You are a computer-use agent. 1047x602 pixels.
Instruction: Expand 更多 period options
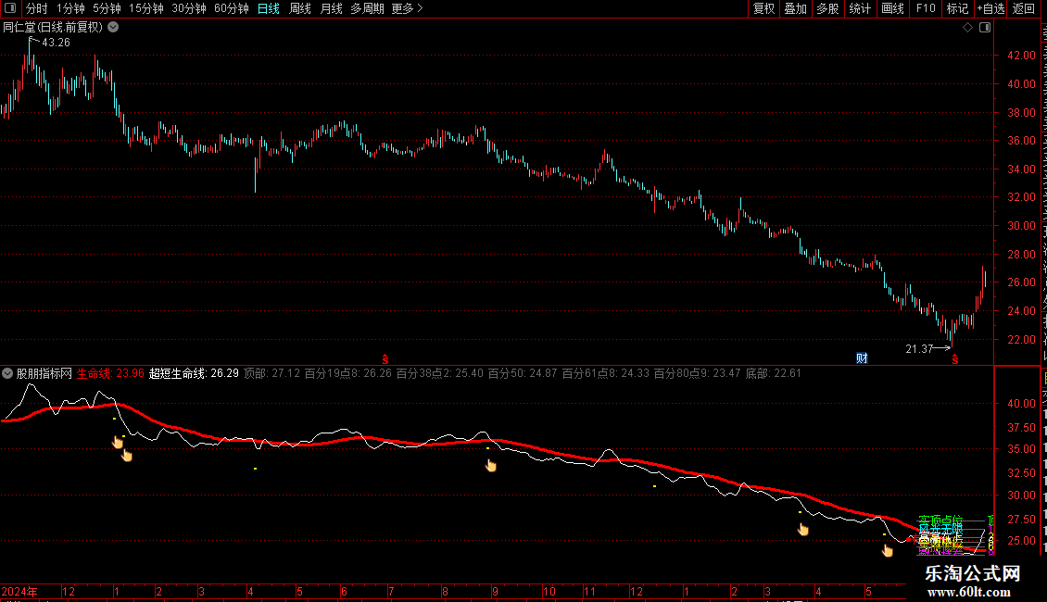coord(407,8)
